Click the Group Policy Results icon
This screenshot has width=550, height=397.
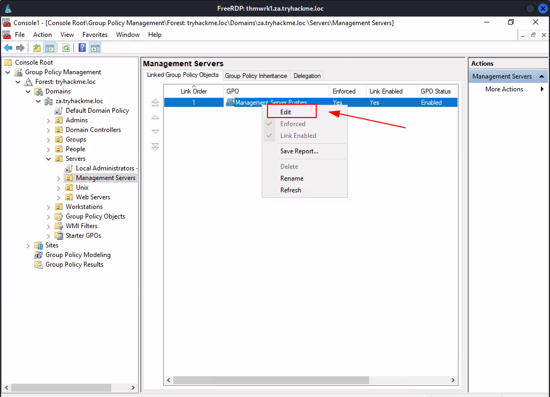click(x=38, y=264)
